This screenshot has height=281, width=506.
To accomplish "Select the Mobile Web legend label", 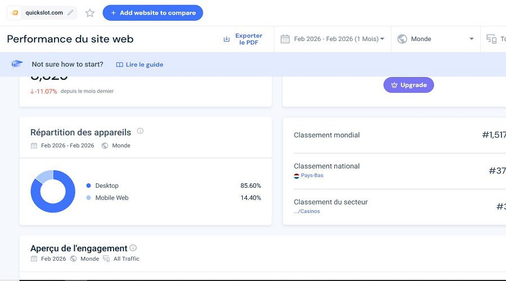I will tap(112, 198).
